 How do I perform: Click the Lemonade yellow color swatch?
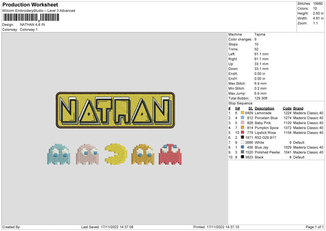(x=242, y=113)
